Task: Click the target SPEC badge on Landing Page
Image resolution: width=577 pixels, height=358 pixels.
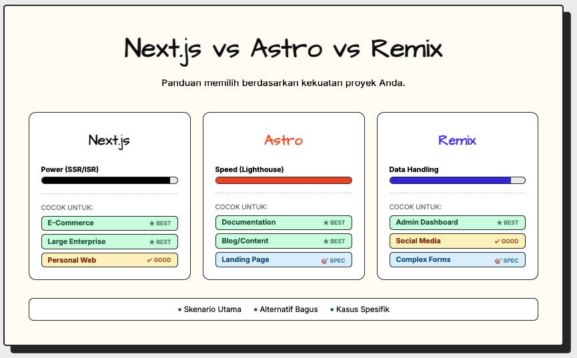Action: click(x=334, y=261)
